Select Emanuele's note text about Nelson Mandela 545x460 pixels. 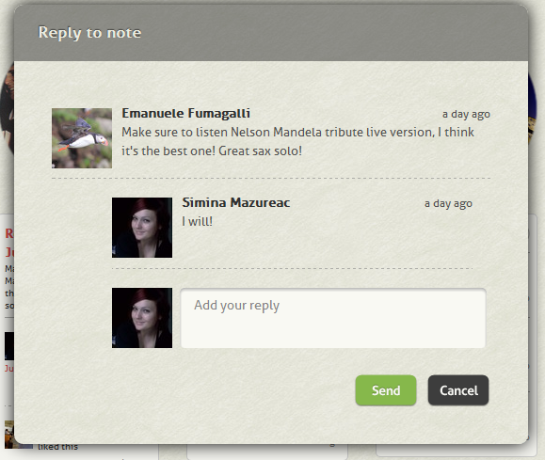[x=297, y=141]
